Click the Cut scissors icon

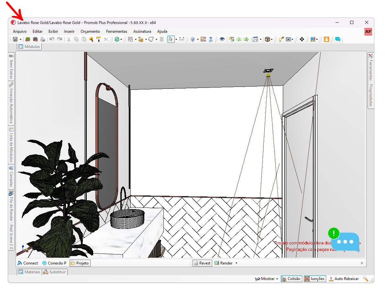point(69,39)
